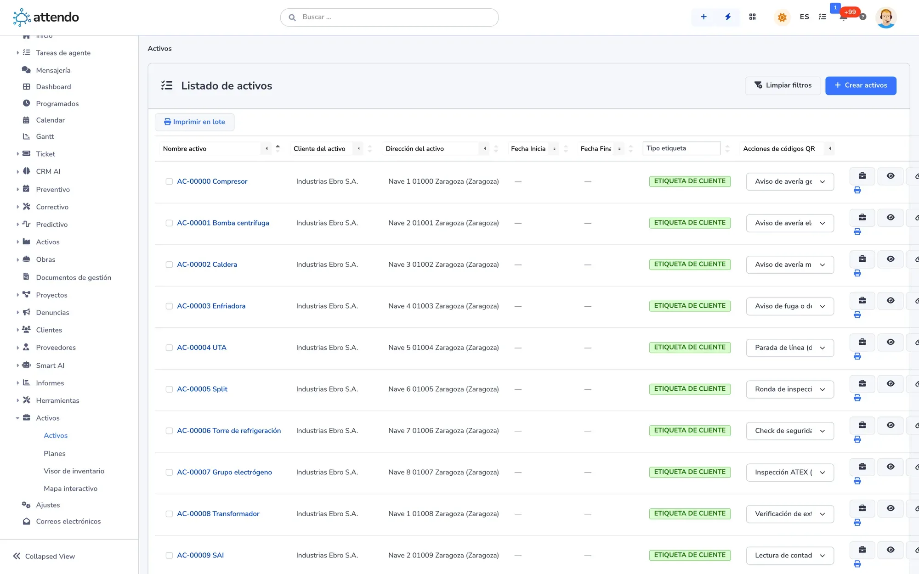Open Planes under Activos

(x=55, y=454)
